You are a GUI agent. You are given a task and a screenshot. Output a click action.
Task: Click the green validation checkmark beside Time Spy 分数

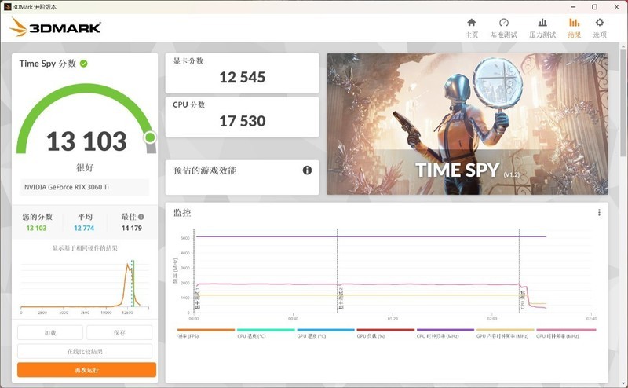84,64
